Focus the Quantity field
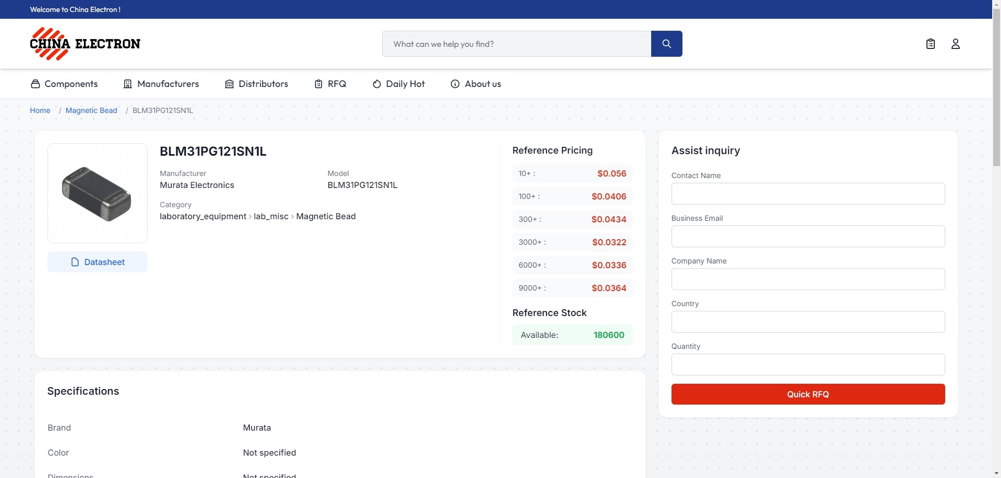1001x478 pixels. point(808,364)
